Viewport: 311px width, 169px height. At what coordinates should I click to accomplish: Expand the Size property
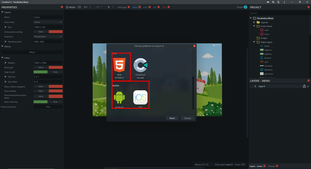tap(6, 27)
